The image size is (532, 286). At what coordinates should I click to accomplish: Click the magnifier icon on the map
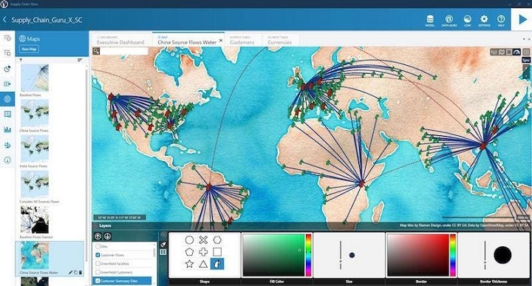[96, 51]
